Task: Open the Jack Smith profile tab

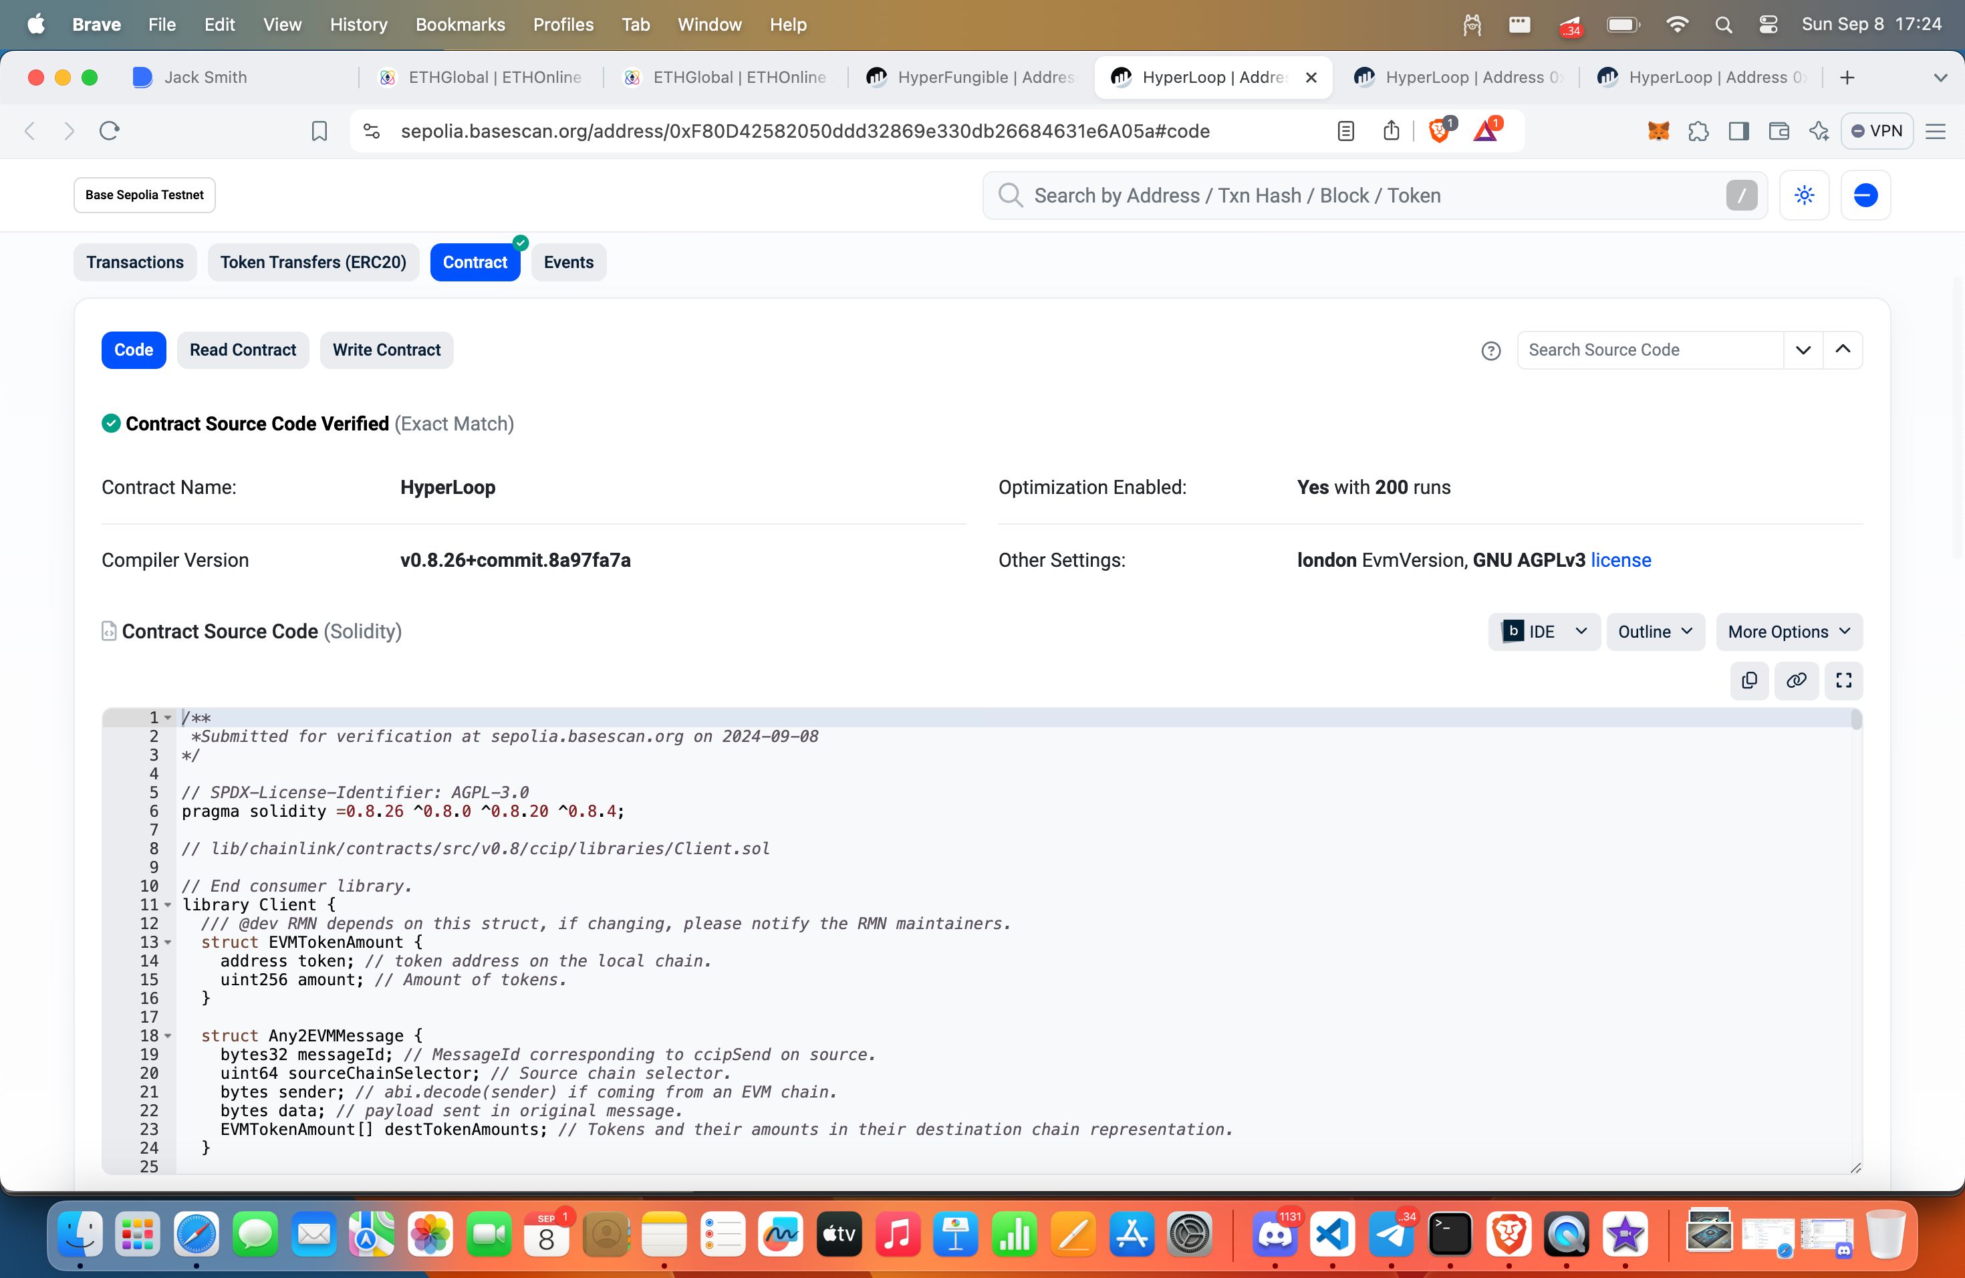Action: pyautogui.click(x=239, y=78)
